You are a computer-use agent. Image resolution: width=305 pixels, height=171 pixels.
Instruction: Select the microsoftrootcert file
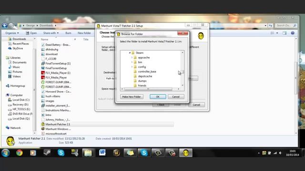click(x=56, y=133)
